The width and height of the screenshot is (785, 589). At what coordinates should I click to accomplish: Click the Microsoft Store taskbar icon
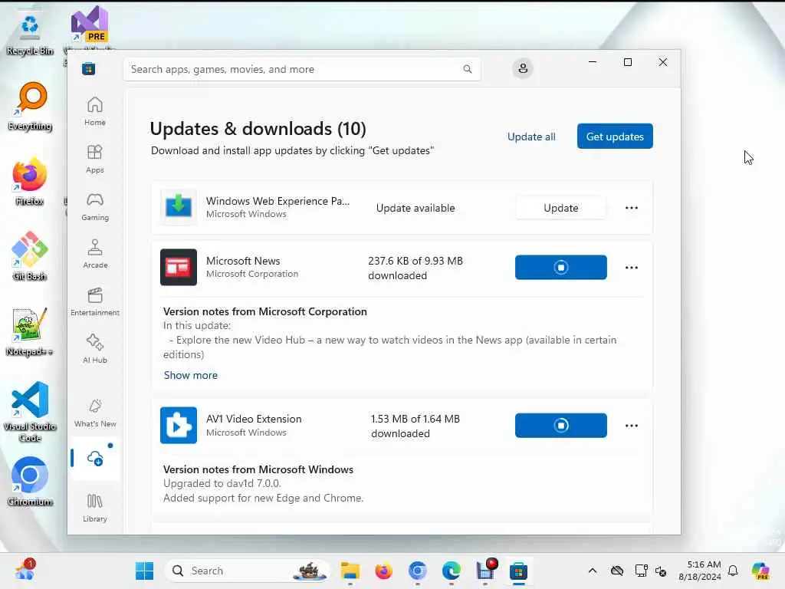(519, 571)
